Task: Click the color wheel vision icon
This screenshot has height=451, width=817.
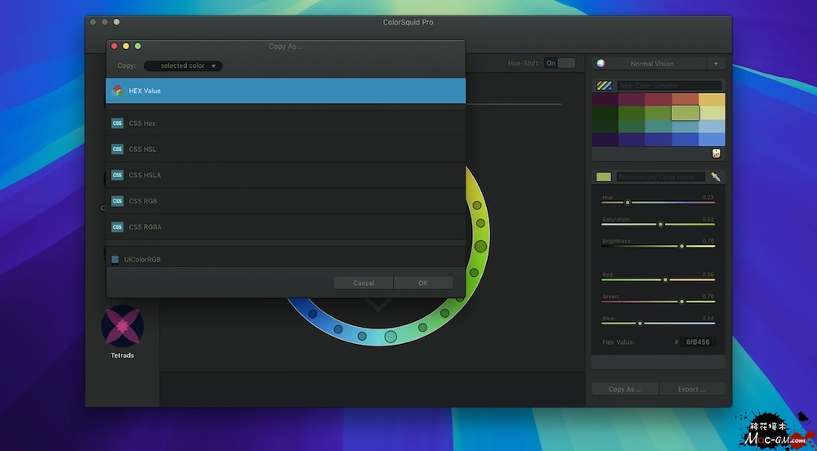Action: click(600, 64)
